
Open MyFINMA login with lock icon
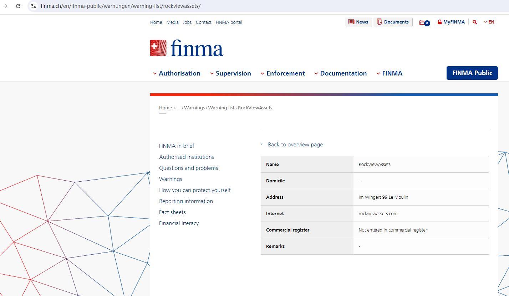click(451, 22)
